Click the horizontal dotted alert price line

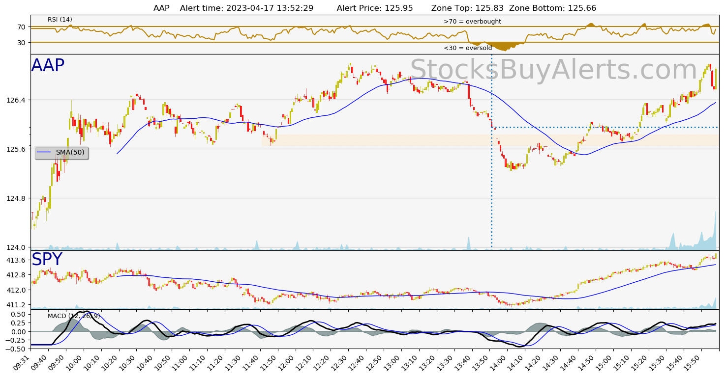[x=605, y=127]
